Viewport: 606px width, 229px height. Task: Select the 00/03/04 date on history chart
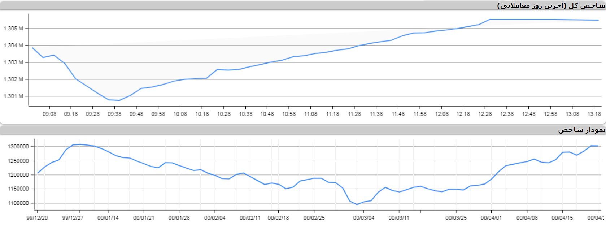[x=363, y=218]
